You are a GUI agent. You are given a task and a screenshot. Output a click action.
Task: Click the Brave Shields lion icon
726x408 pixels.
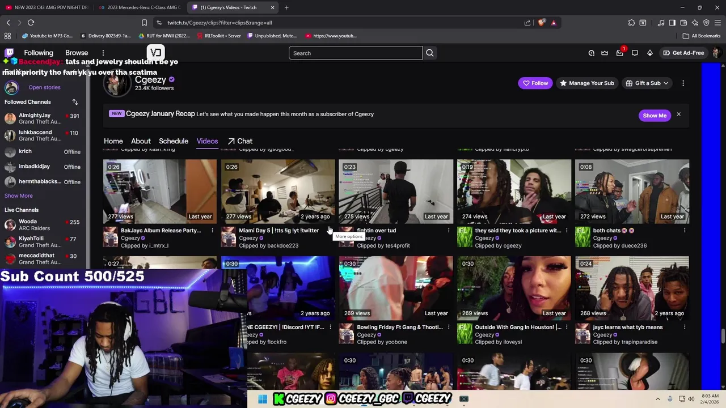pyautogui.click(x=541, y=23)
